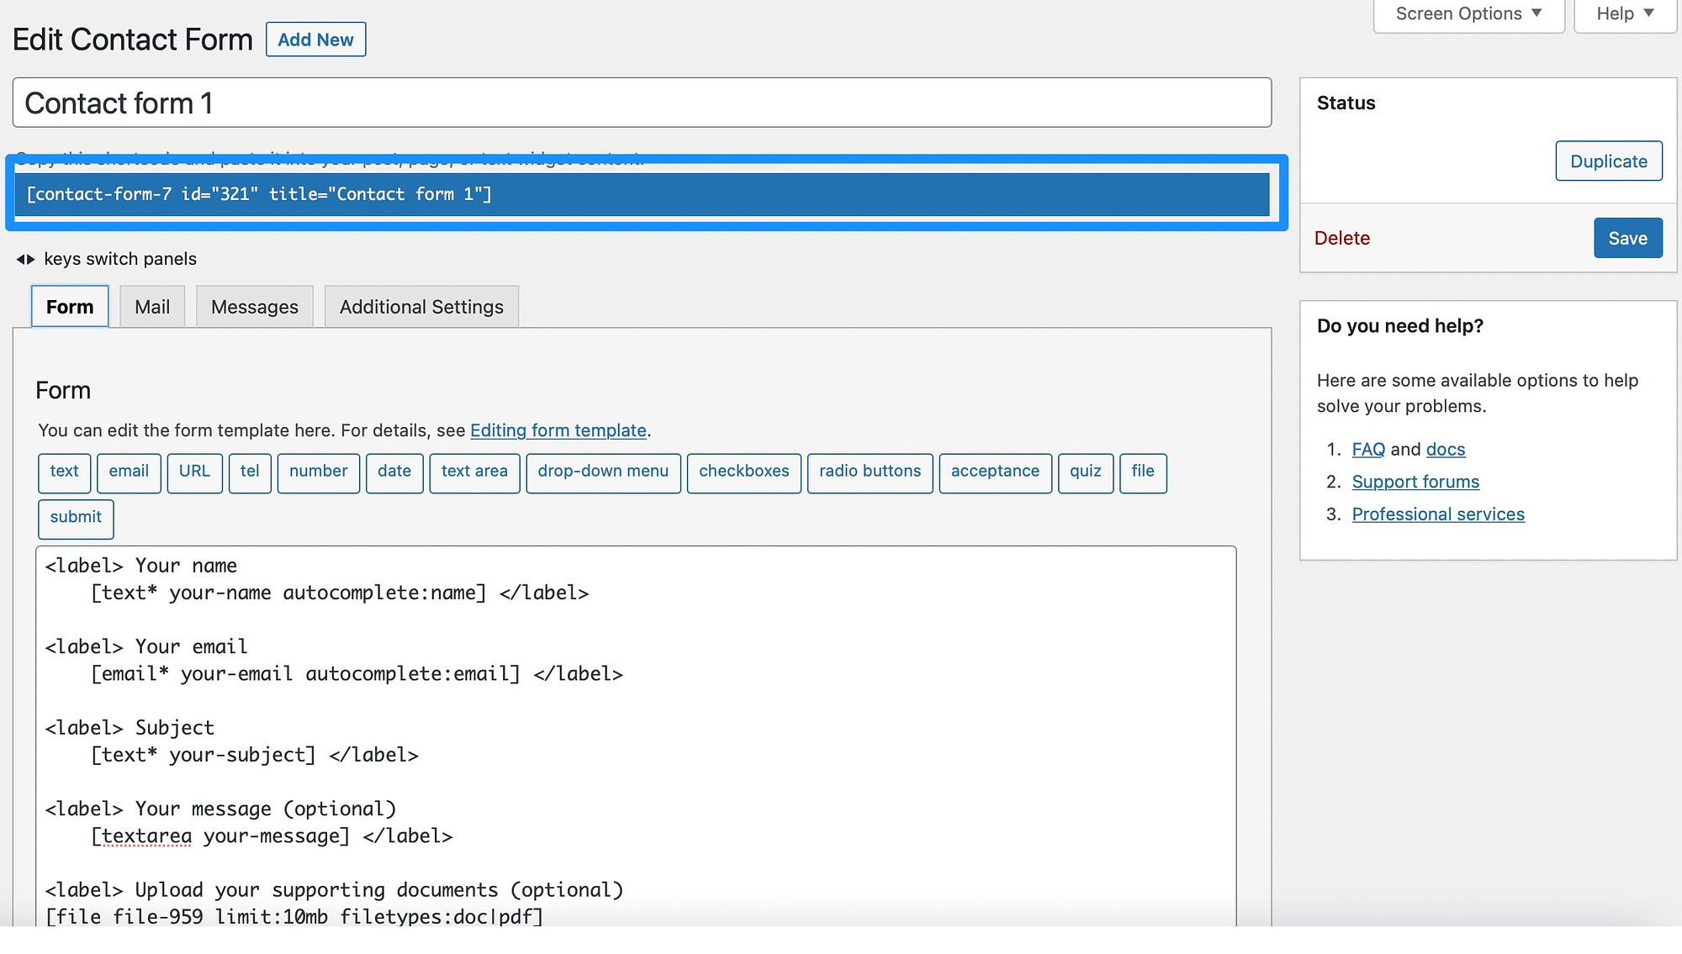
Task: Click the radio buttons tag button
Action: point(870,470)
